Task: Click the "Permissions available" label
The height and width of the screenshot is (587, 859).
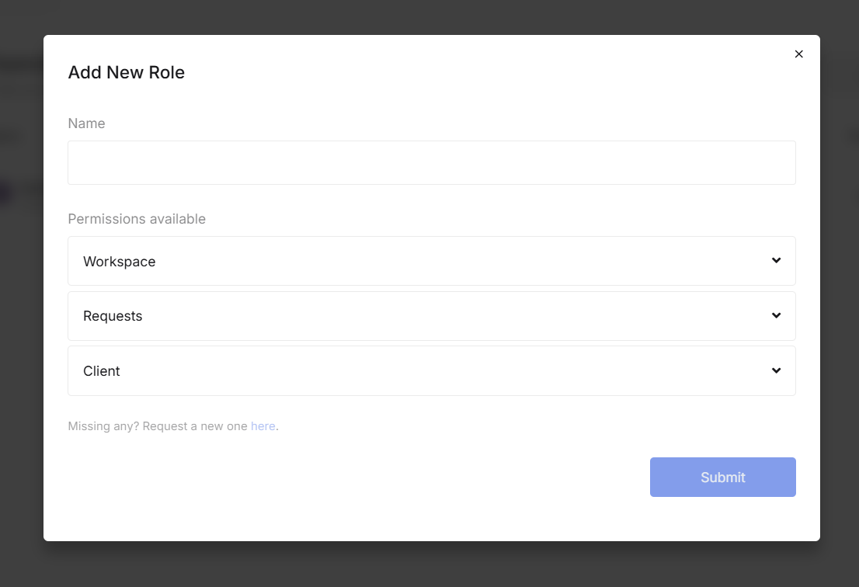Action: pos(137,219)
